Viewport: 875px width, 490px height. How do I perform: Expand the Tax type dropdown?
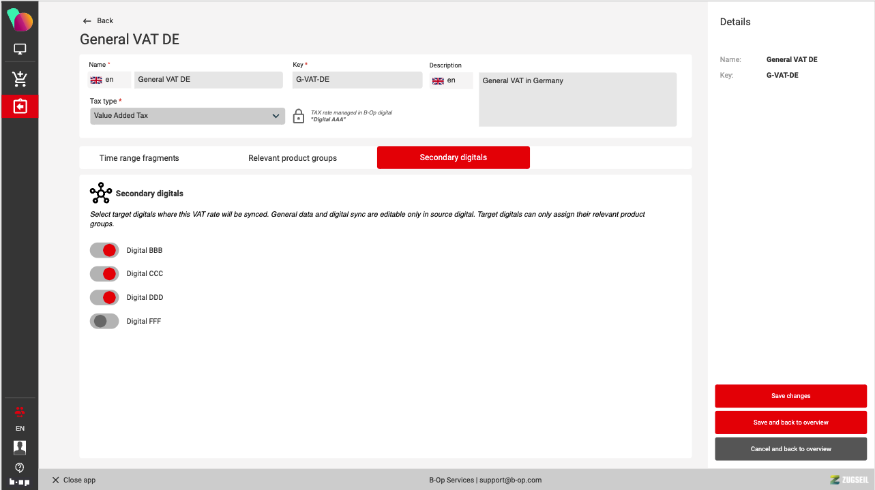[187, 116]
